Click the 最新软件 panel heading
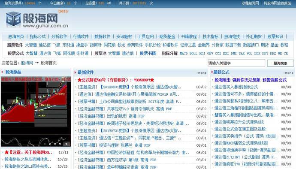 [85, 72]
